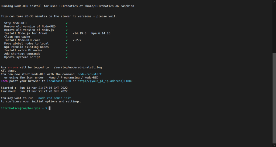Click the green checkmark beside Stop Node-RED

[x=67, y=23]
